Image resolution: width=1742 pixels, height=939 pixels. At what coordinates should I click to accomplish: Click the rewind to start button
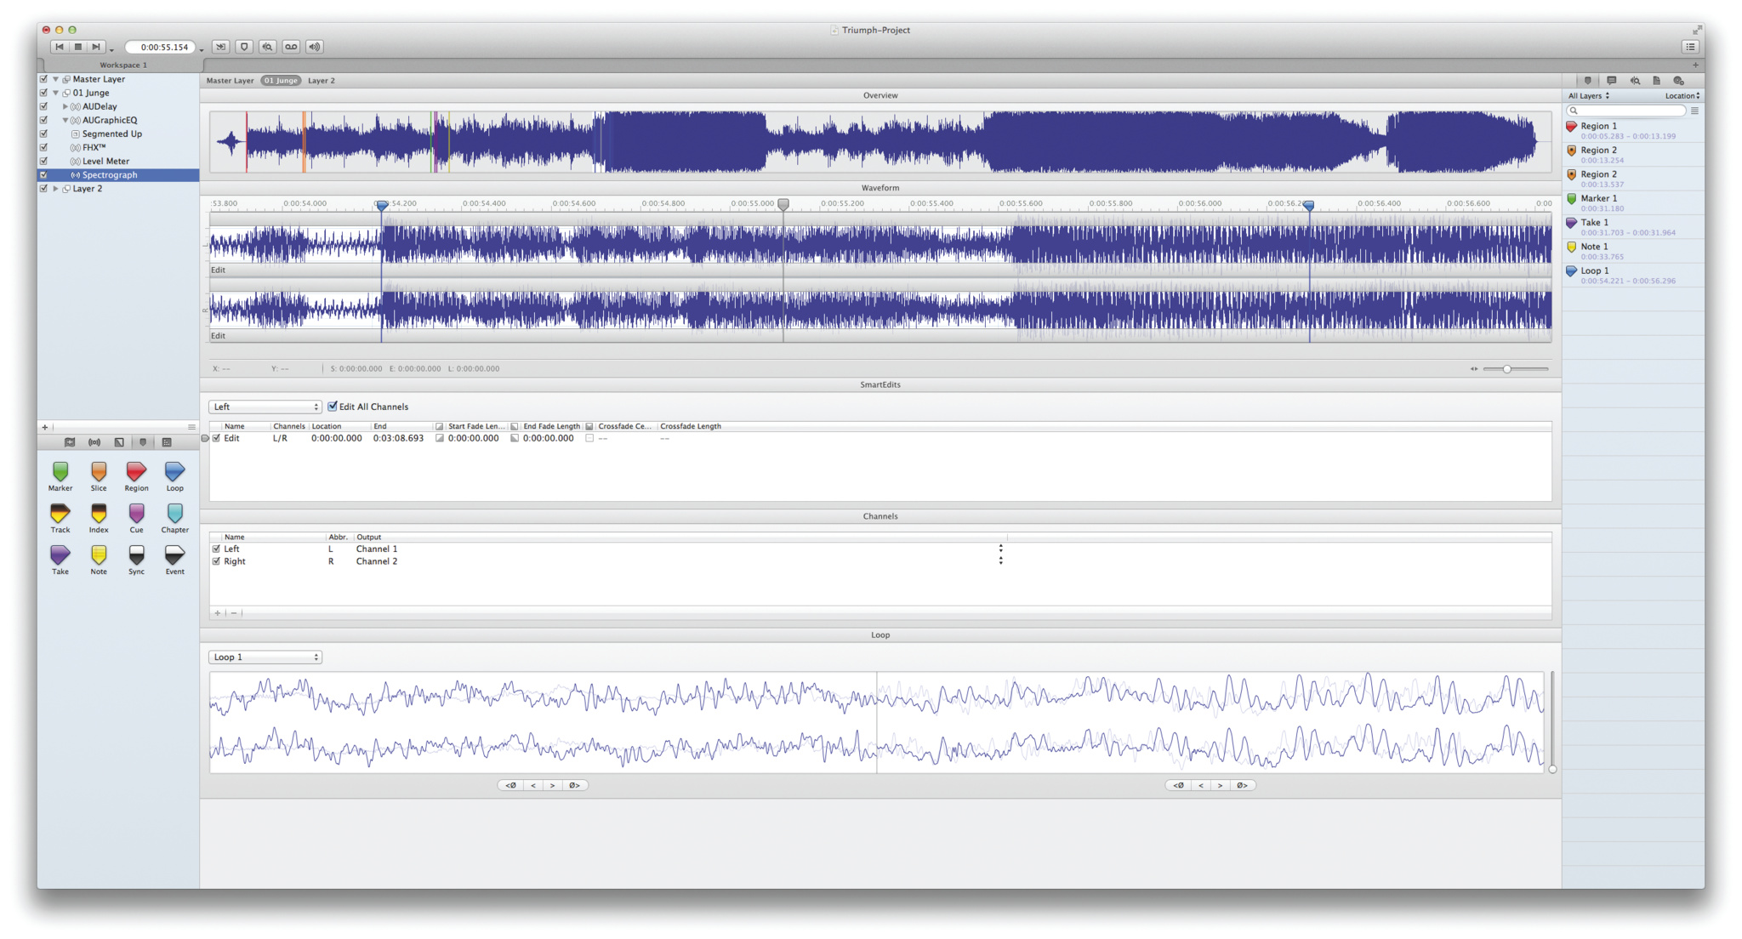(x=59, y=47)
